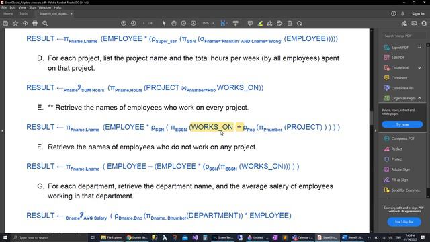Open the View menu
Screen dimensions: 430x242
coord(22,7)
